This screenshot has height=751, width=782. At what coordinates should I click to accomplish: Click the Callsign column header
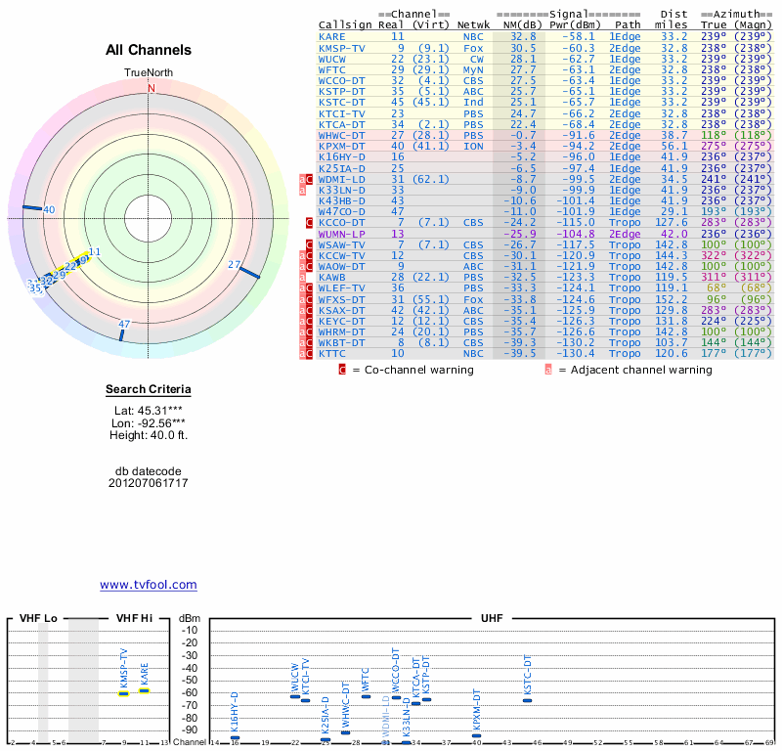(x=341, y=24)
